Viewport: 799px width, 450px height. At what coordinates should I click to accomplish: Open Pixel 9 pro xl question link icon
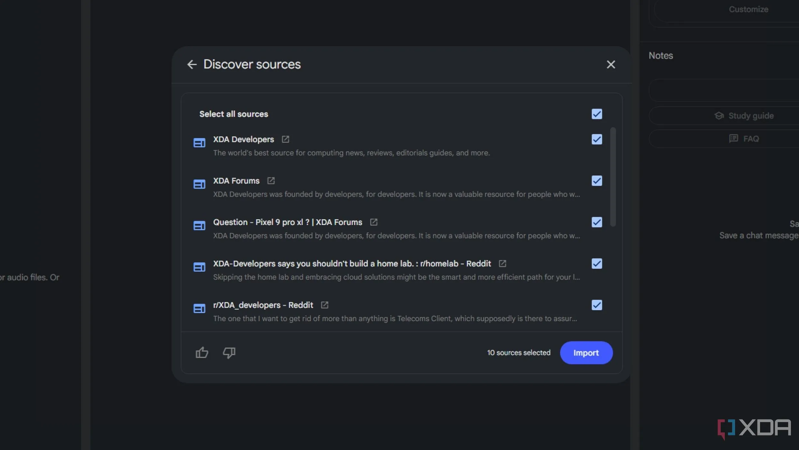(x=373, y=222)
